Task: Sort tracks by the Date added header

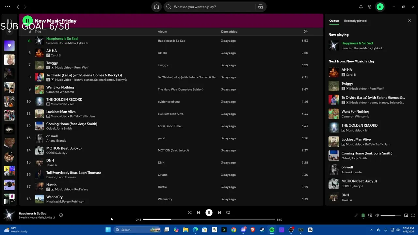Action: pos(229,32)
